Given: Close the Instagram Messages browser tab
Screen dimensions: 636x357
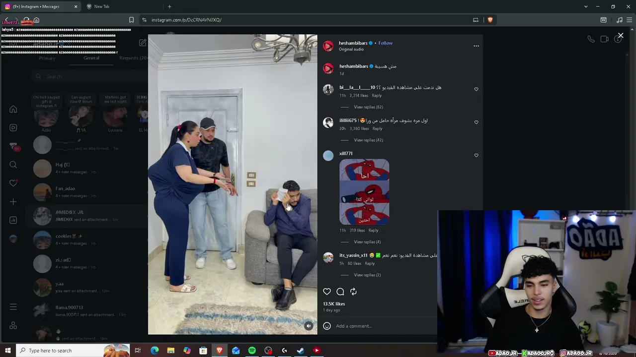Looking at the screenshot, I should point(76,6).
